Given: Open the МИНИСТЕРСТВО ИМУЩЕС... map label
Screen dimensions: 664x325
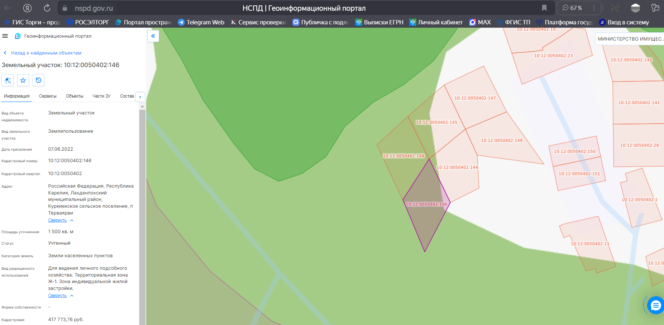Looking at the screenshot, I should 630,39.
